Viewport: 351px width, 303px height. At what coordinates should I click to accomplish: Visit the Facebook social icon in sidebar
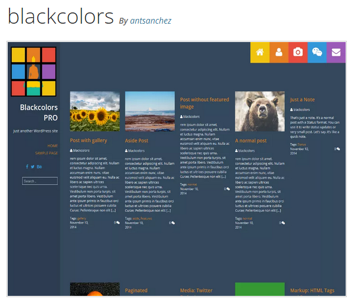click(27, 166)
